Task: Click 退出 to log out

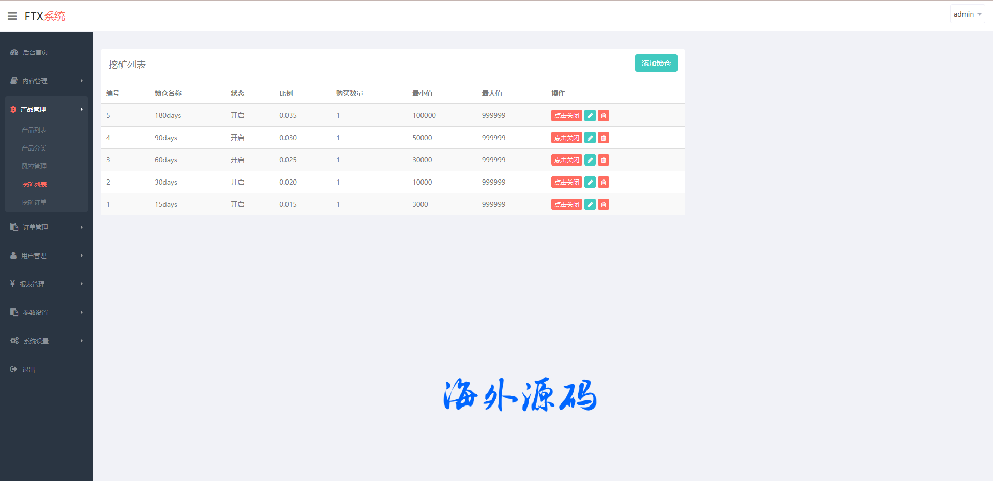Action: click(28, 369)
